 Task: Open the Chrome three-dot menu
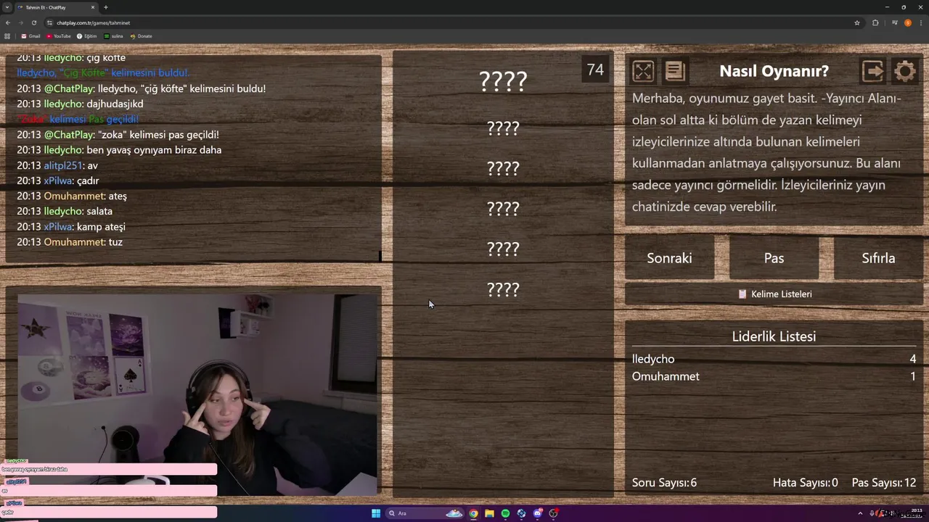point(921,22)
